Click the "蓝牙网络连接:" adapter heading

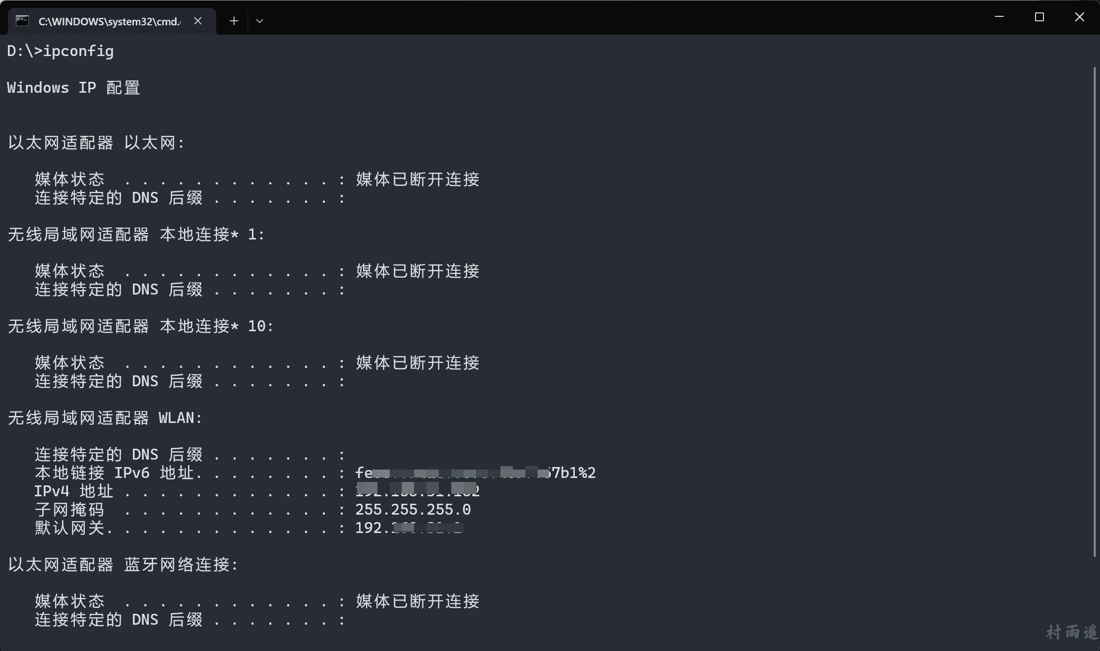pyautogui.click(x=181, y=565)
